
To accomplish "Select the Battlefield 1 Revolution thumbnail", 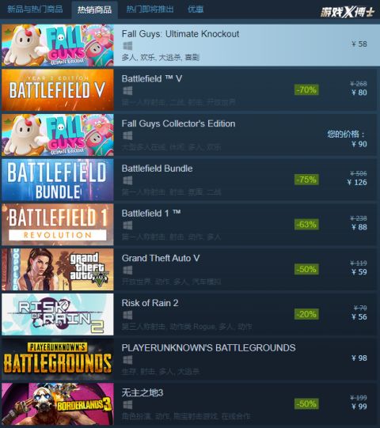I will point(58,225).
